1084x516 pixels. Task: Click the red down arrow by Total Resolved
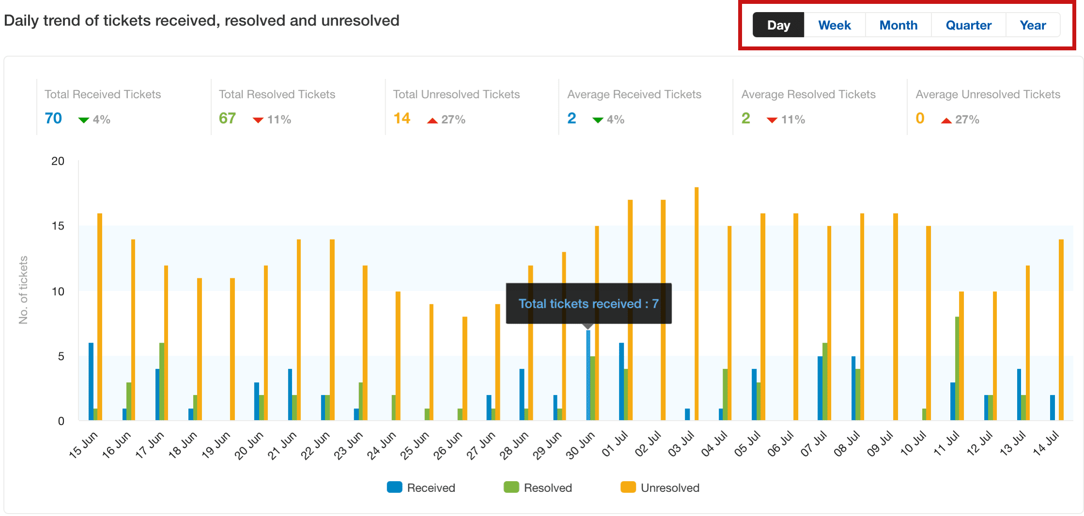pyautogui.click(x=258, y=120)
